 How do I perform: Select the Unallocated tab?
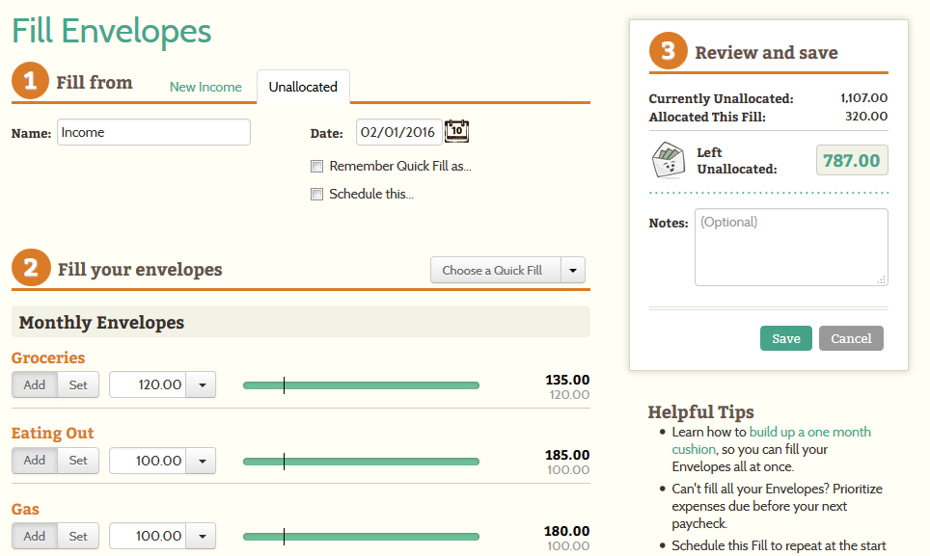click(303, 87)
